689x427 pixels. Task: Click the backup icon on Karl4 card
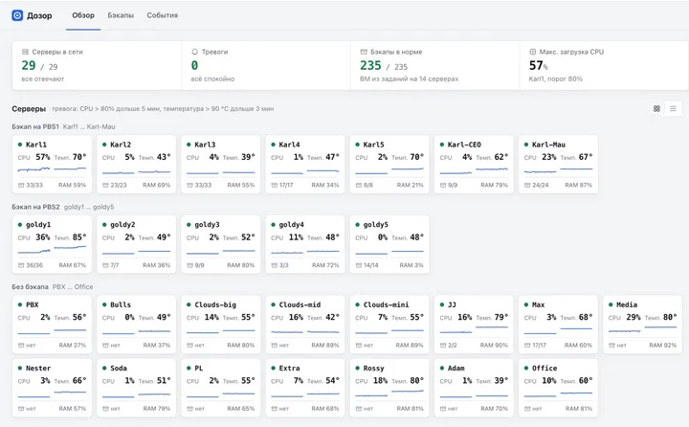[274, 185]
